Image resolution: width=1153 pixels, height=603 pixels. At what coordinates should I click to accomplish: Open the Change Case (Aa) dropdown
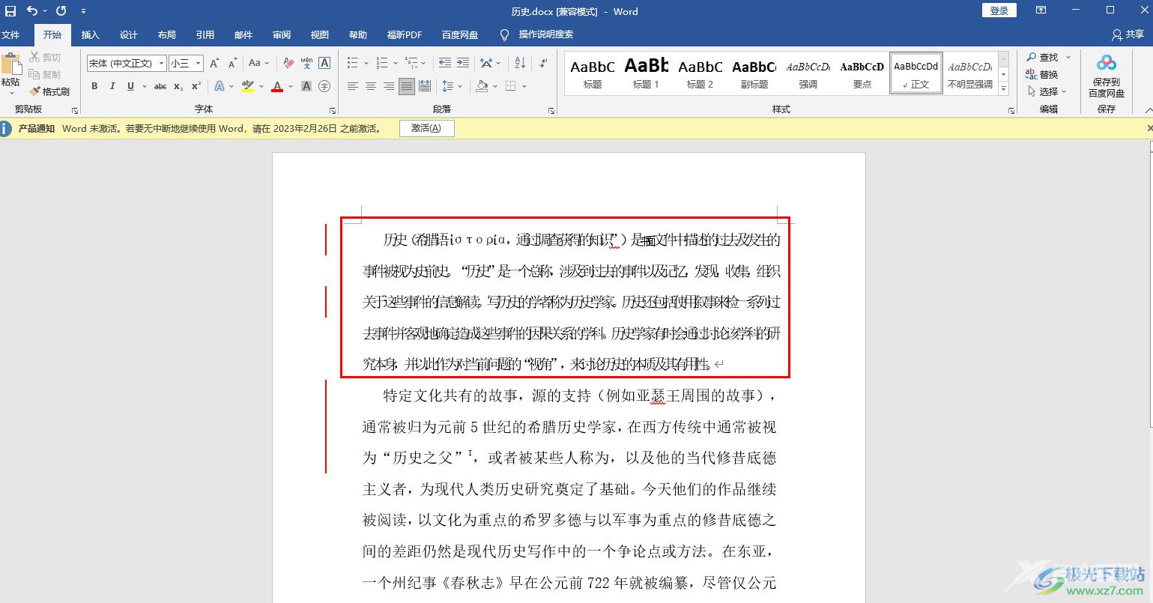coord(258,63)
